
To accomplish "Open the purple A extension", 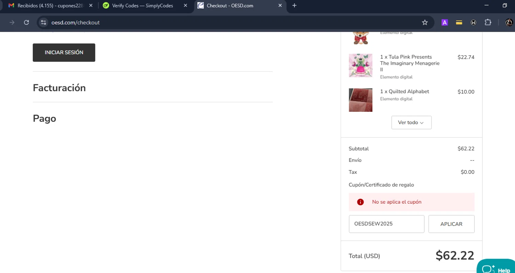I will pos(445,23).
